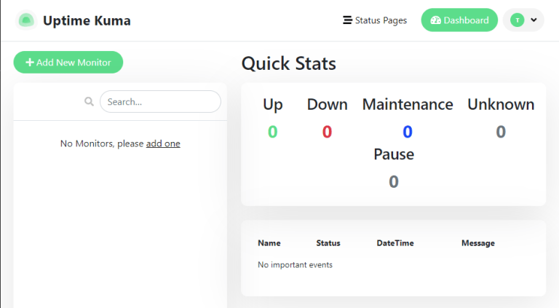Screen dimensions: 559x308
Task: Click the green user avatar icon
Action: point(517,20)
